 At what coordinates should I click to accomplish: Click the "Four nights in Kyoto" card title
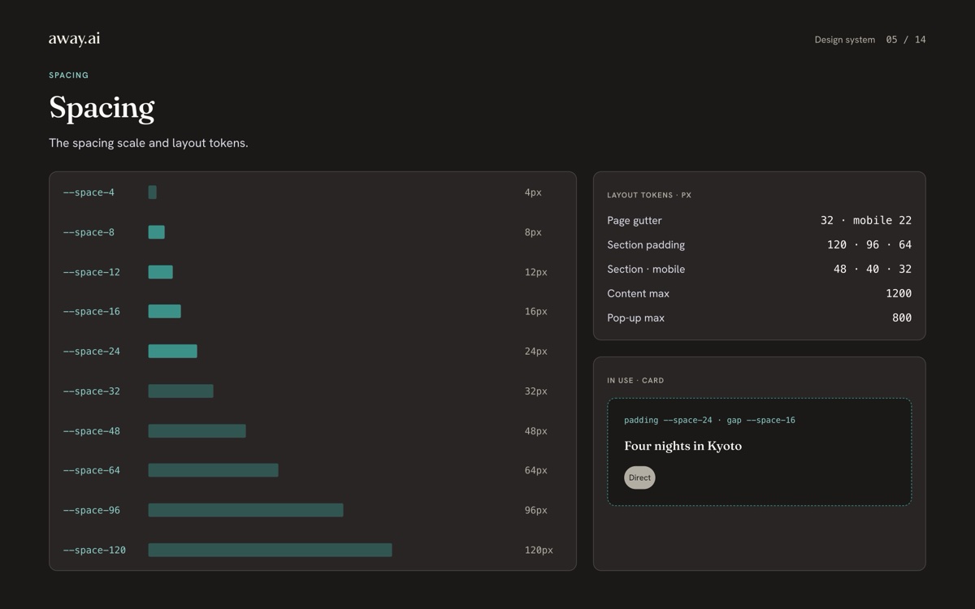tap(682, 446)
